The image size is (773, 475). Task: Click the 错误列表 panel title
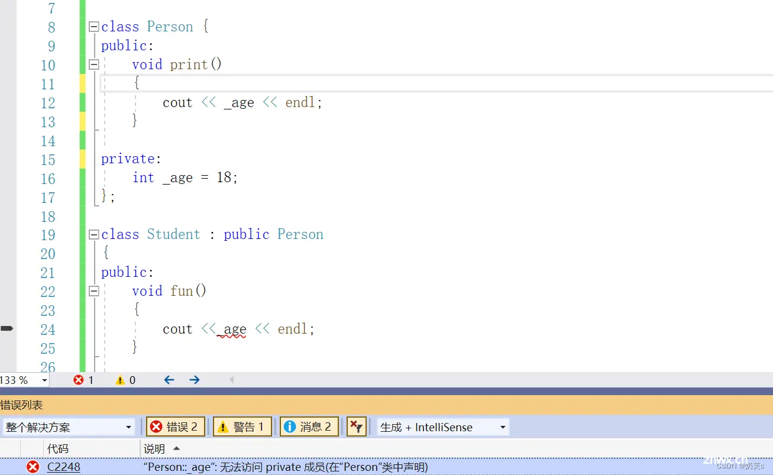pyautogui.click(x=21, y=405)
